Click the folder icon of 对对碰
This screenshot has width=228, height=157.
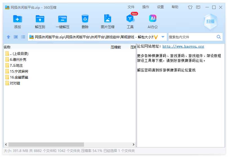(x=7, y=83)
